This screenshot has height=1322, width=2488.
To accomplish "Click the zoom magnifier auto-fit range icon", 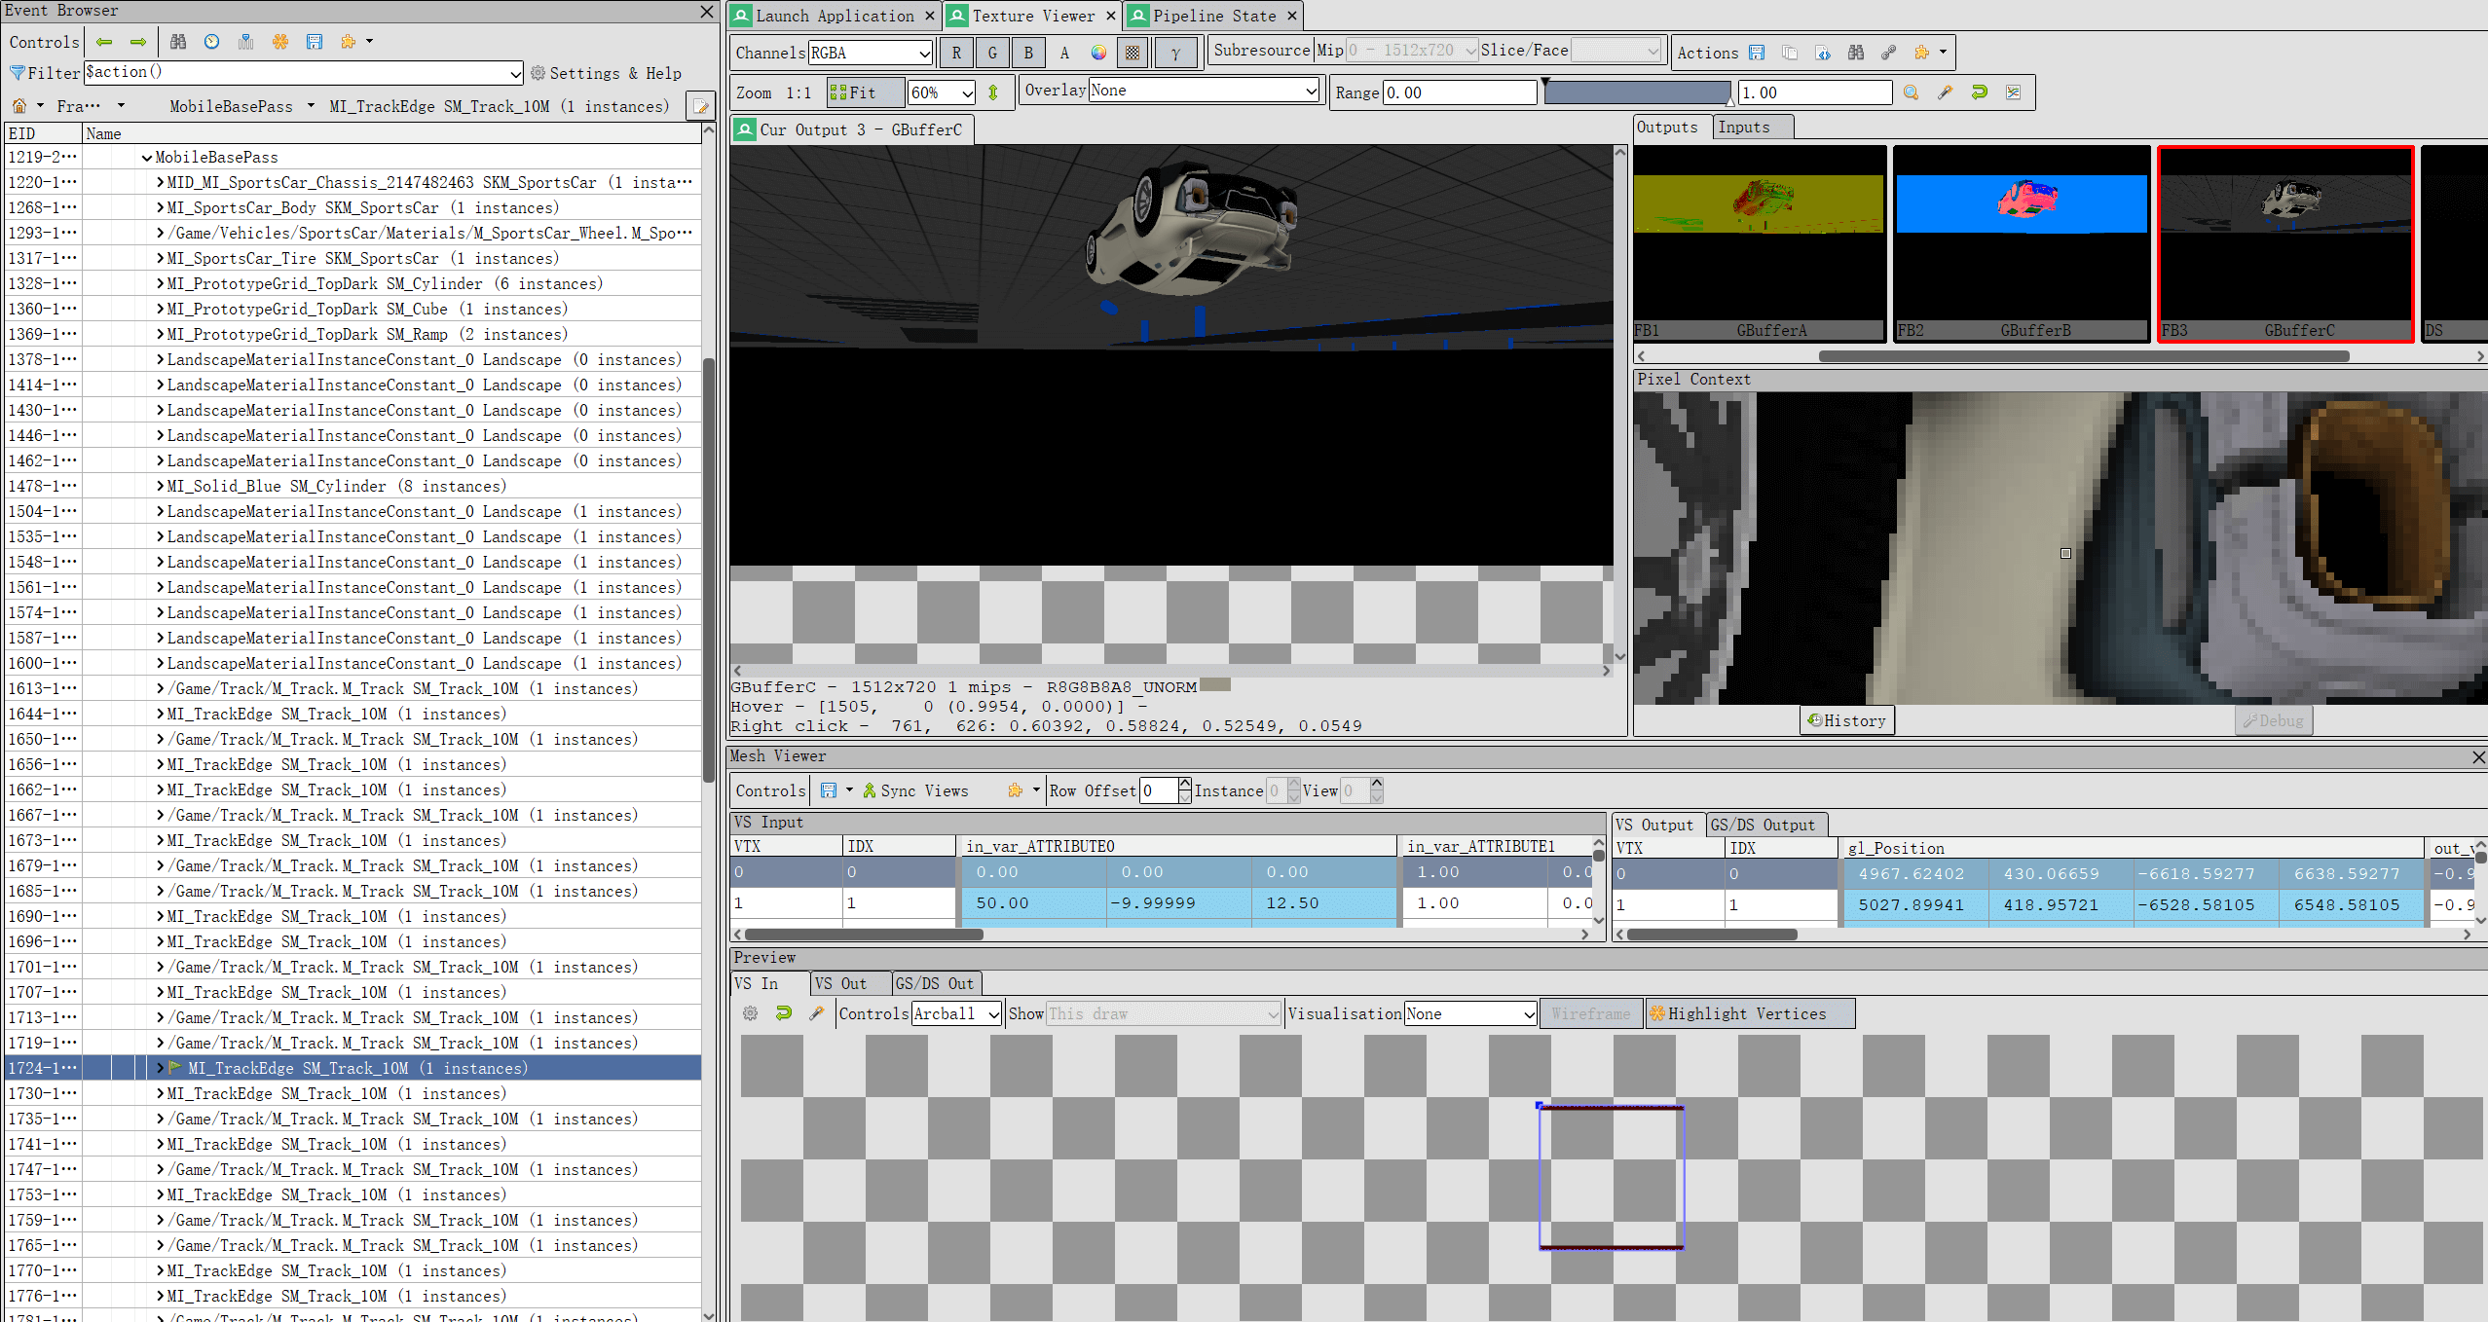I will pyautogui.click(x=1911, y=92).
